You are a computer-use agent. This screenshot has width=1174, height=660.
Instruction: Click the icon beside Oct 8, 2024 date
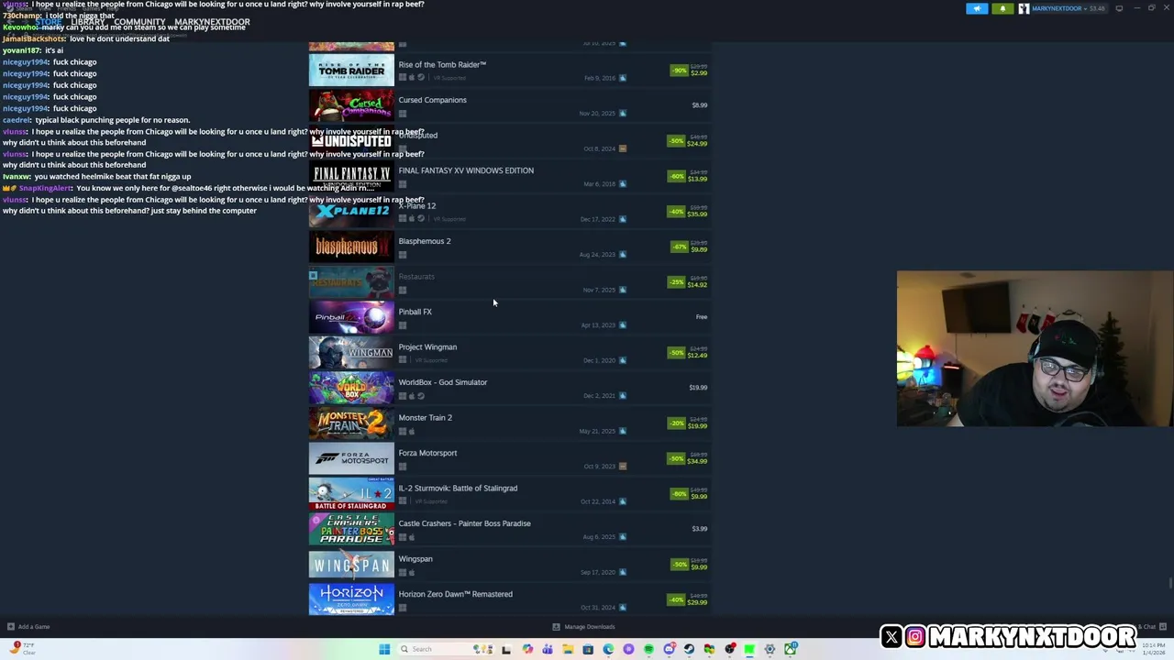click(x=622, y=148)
